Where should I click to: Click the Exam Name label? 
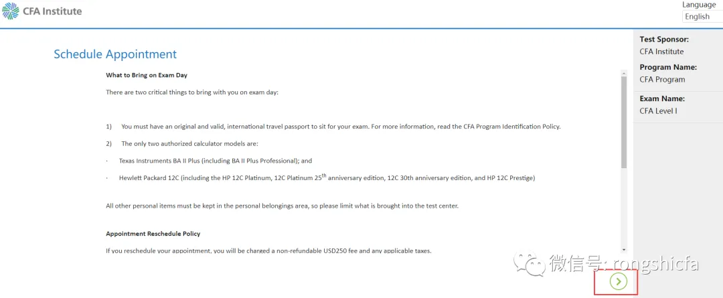click(662, 98)
